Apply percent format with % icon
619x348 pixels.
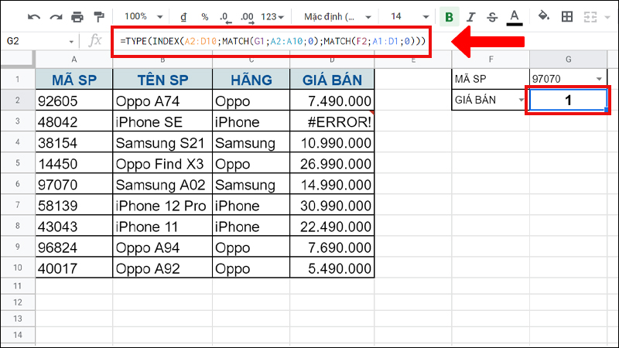[x=204, y=16]
